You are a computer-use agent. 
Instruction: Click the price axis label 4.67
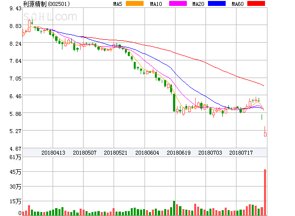(x=15, y=149)
